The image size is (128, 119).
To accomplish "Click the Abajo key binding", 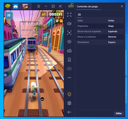I will pos(111,26).
